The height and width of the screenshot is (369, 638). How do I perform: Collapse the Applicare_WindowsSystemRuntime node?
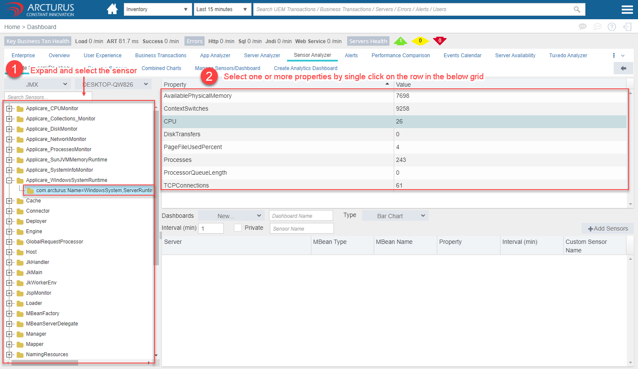[x=9, y=180]
